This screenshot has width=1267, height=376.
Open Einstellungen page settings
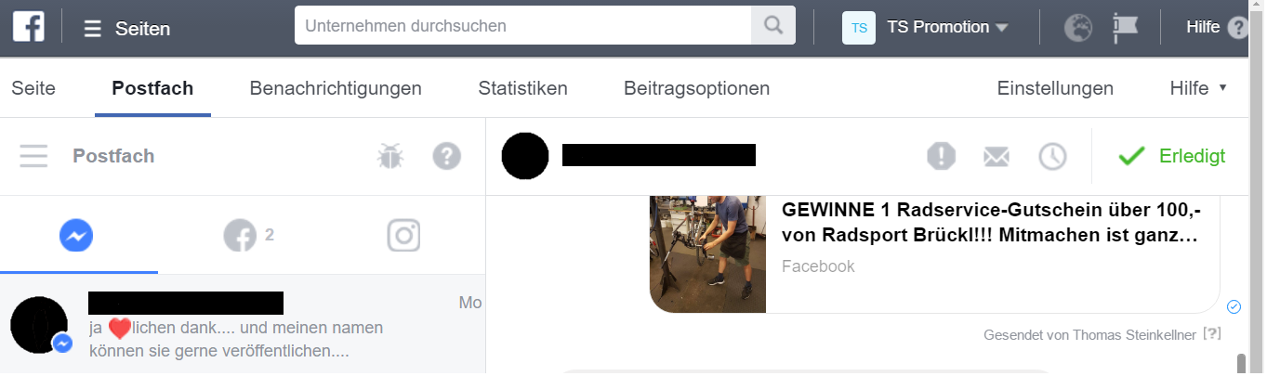click(x=1055, y=88)
